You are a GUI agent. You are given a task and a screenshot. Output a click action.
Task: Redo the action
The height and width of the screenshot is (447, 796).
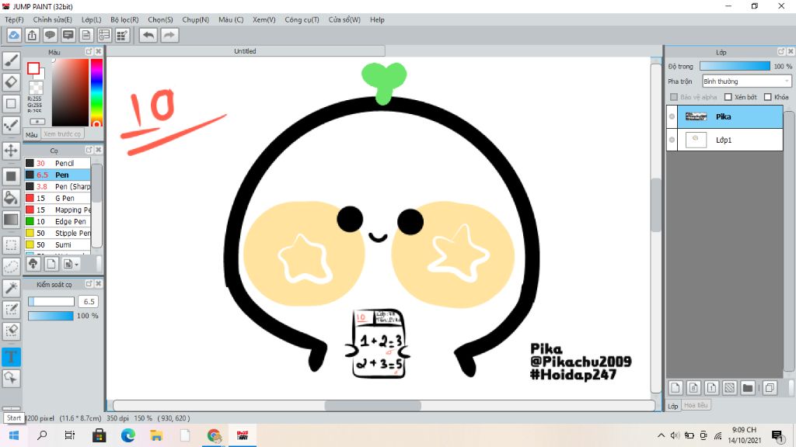(x=169, y=35)
